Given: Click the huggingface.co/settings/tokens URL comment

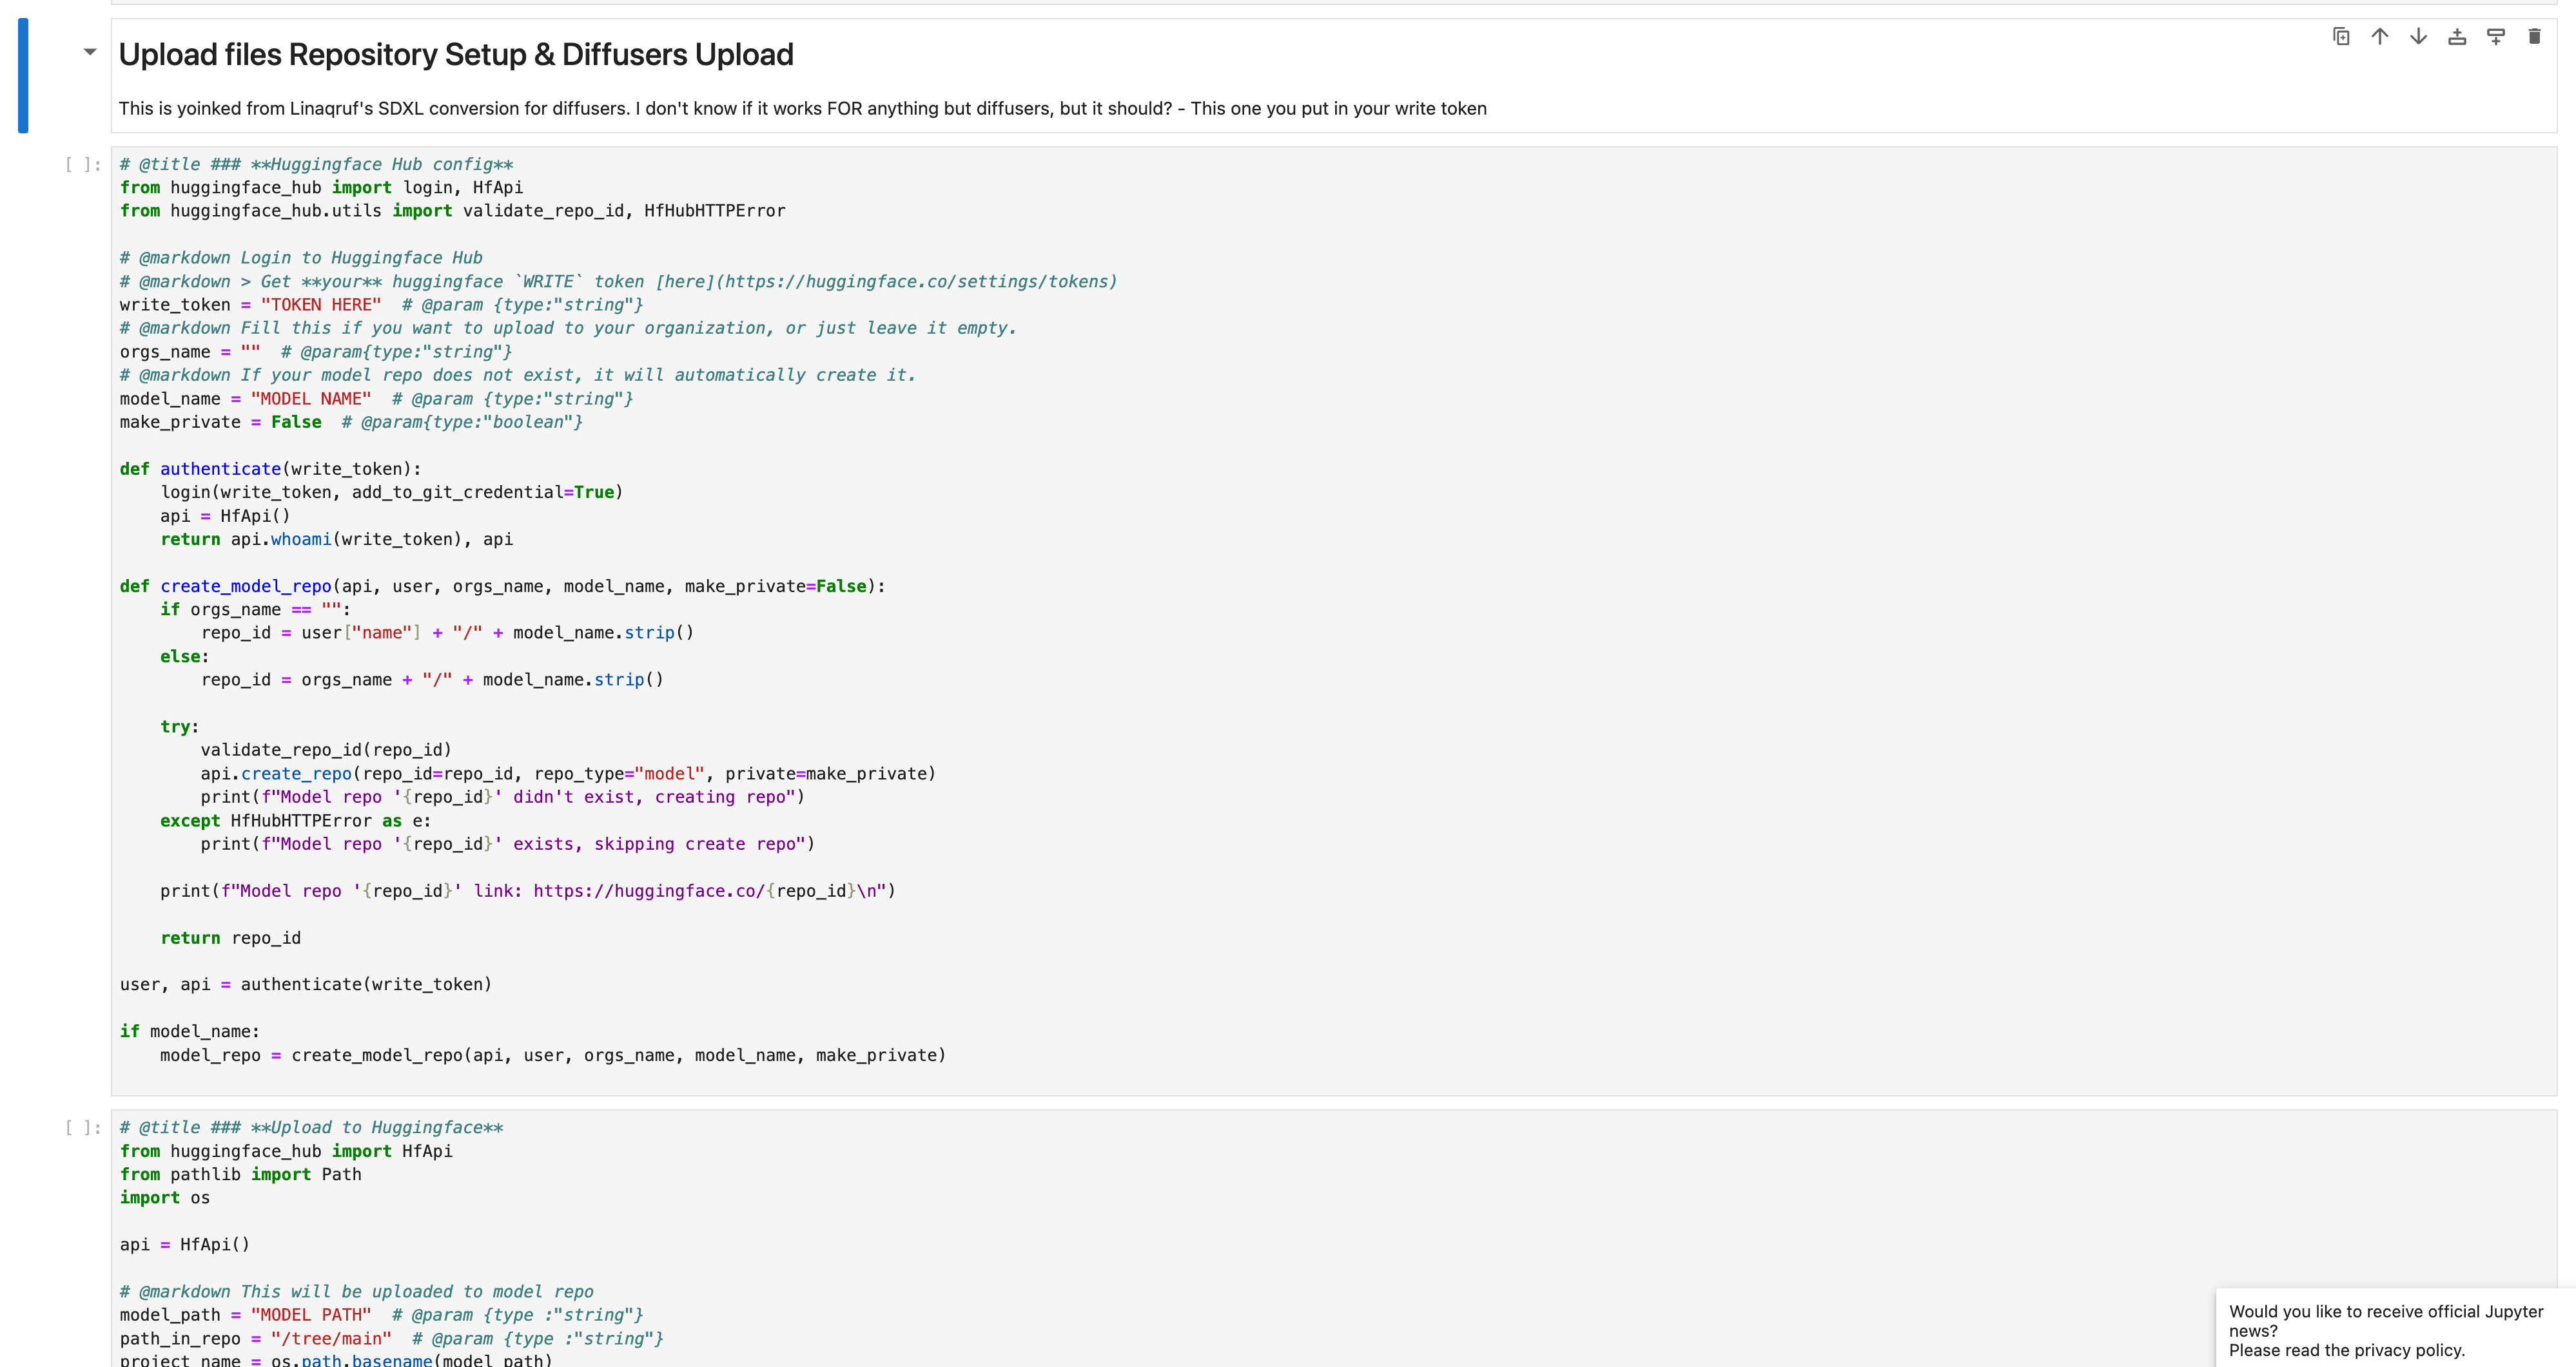Looking at the screenshot, I should [618, 282].
